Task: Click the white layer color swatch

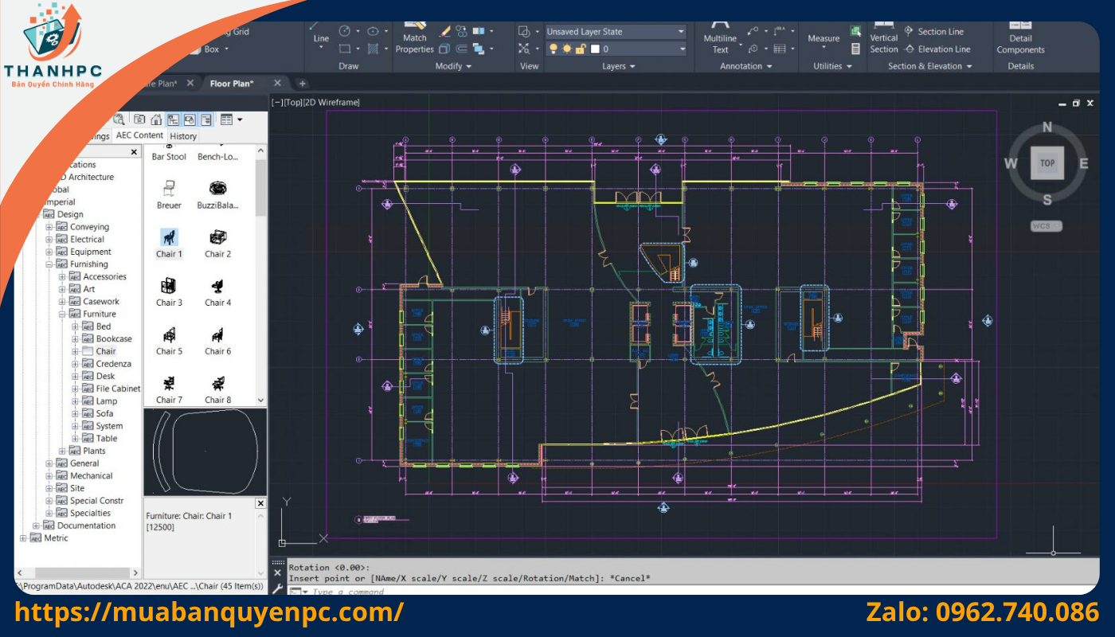Action: point(594,49)
